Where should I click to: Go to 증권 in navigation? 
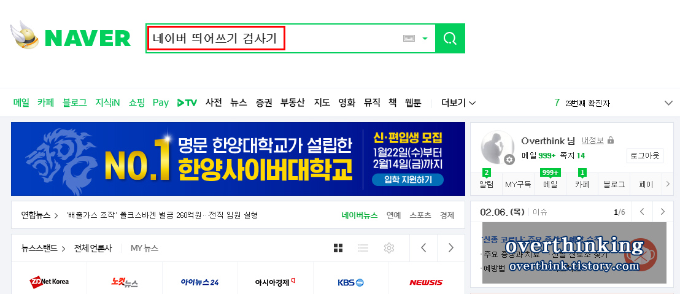coord(264,103)
